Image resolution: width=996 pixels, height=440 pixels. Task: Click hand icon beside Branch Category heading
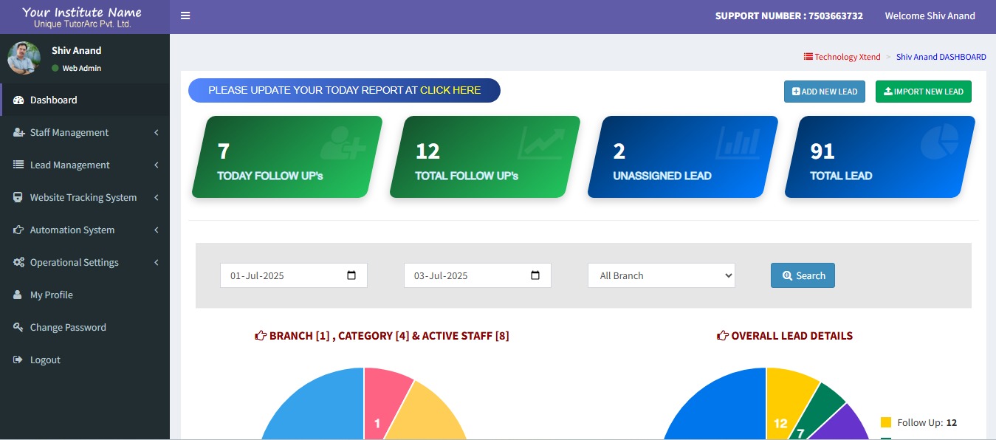pyautogui.click(x=261, y=336)
